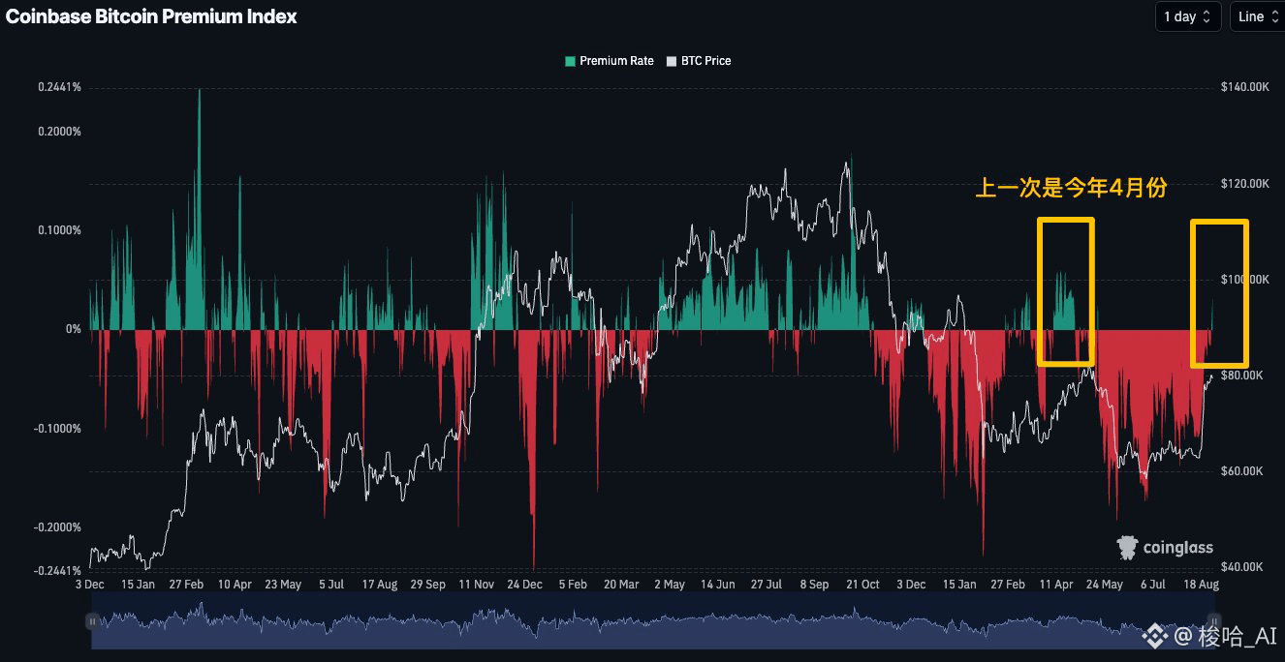
Task: Click the $80.00K price axis label
Action: click(1242, 376)
